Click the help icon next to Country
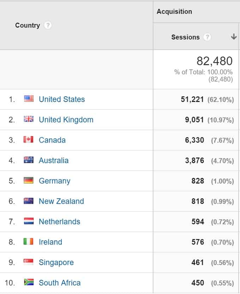The height and width of the screenshot is (294, 240). [48, 25]
